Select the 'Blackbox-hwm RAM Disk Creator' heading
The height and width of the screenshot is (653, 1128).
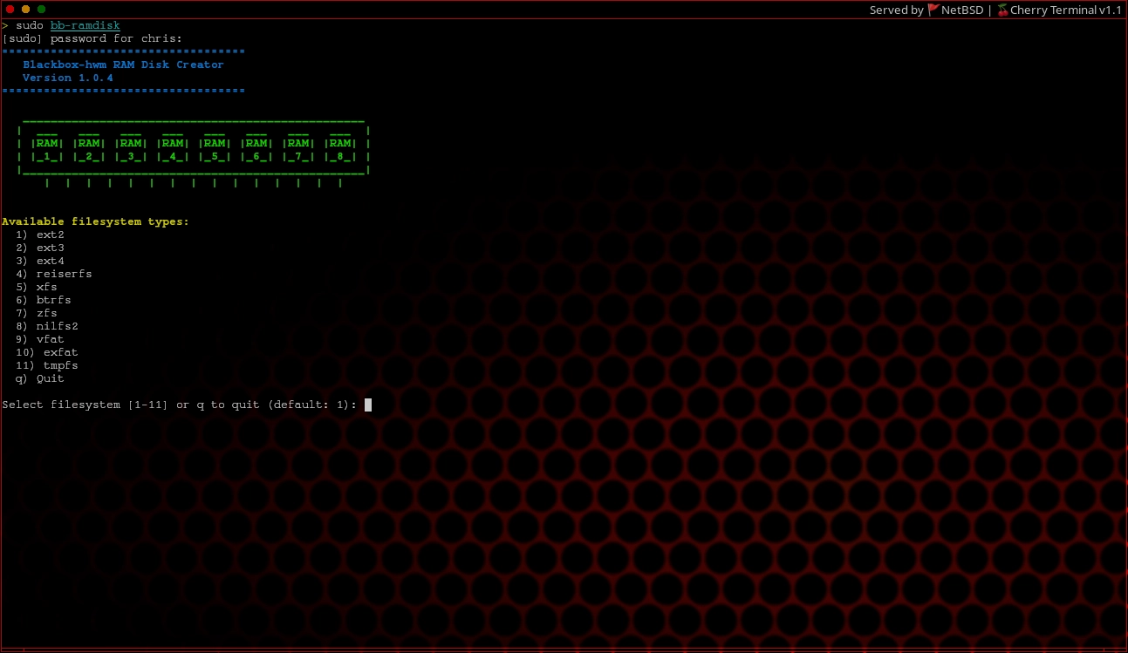(123, 65)
